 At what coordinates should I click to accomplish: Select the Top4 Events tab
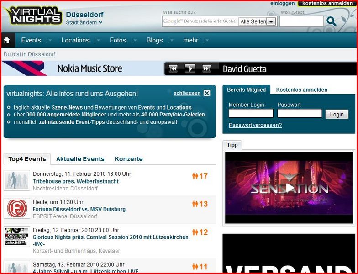pyautogui.click(x=27, y=159)
